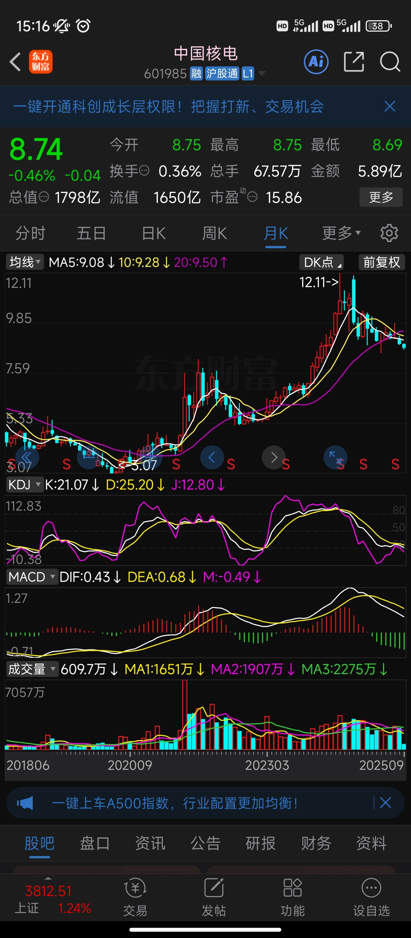Open the 东方财富 app logo
Viewport: 411px width, 938px height.
pyautogui.click(x=41, y=62)
